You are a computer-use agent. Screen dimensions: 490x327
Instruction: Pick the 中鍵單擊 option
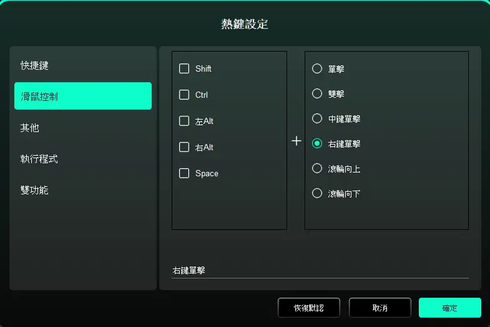tap(317, 118)
